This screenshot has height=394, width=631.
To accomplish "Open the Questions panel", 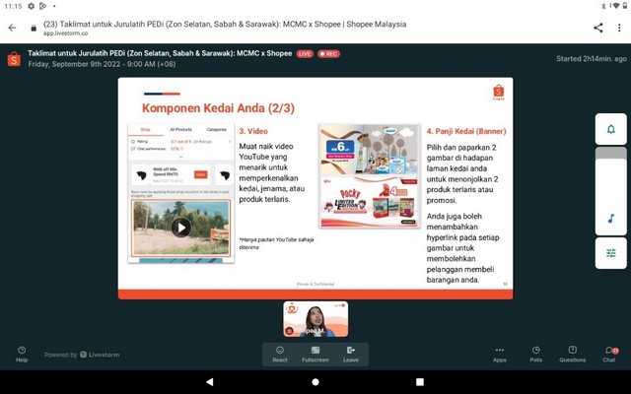I will tap(572, 354).
